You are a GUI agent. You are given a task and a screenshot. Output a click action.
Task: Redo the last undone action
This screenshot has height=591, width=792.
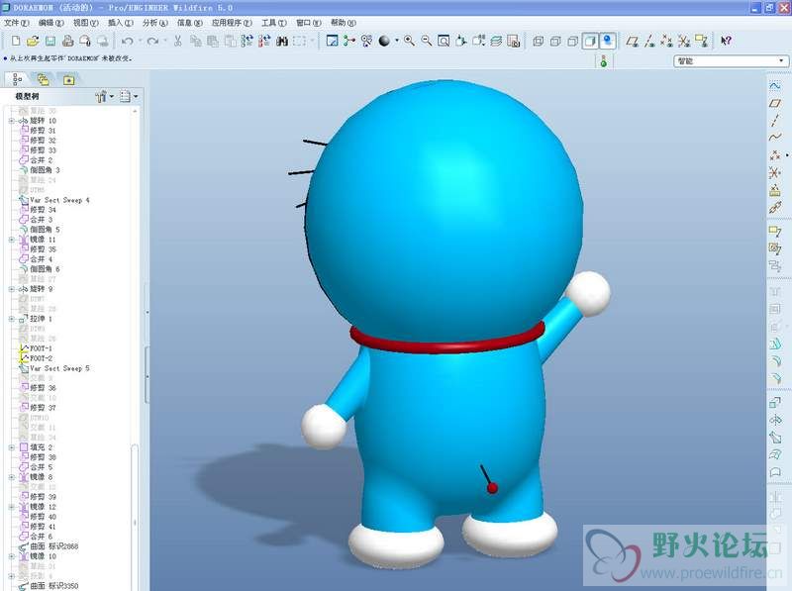coord(152,41)
